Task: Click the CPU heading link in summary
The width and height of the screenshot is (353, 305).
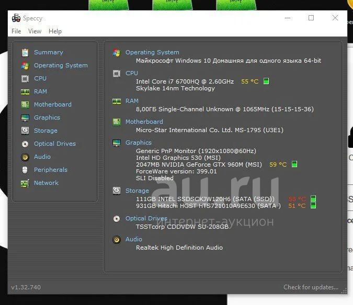Action: tap(132, 73)
